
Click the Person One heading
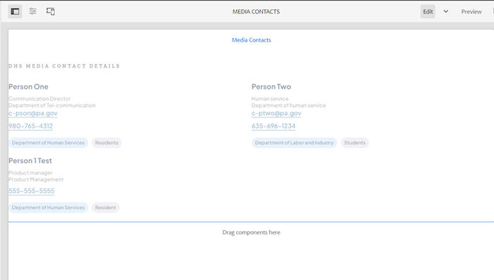tap(28, 87)
